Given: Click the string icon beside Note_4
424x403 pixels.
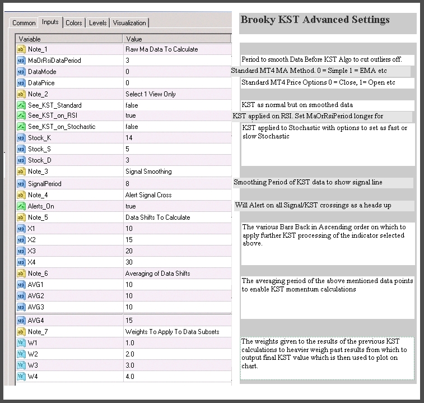Looking at the screenshot, I should tap(21, 195).
